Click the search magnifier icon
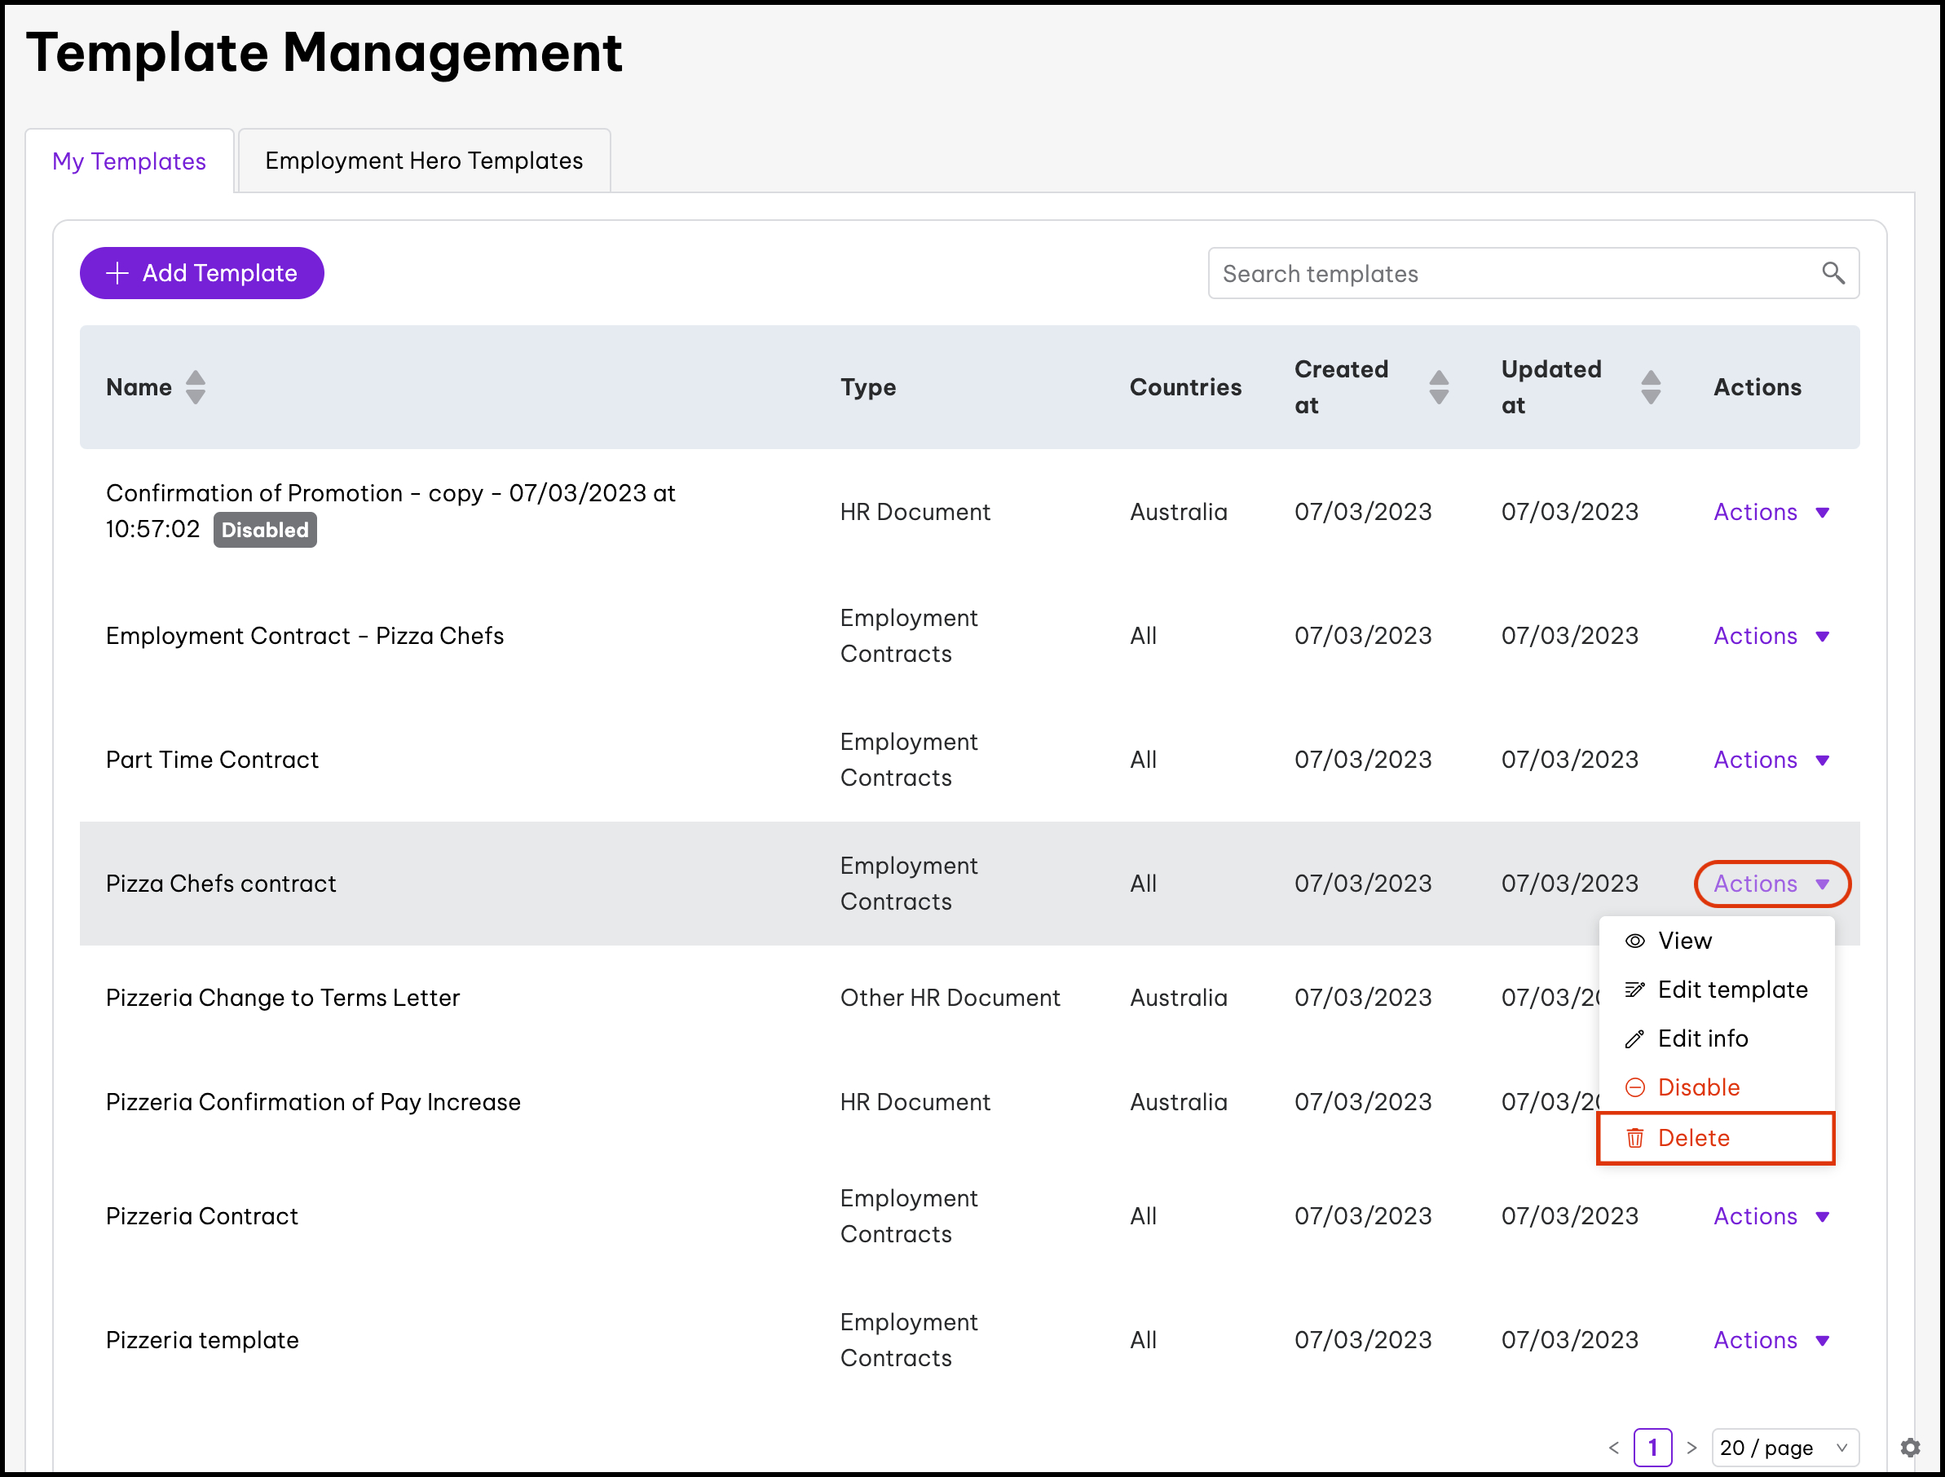 pyautogui.click(x=1833, y=273)
